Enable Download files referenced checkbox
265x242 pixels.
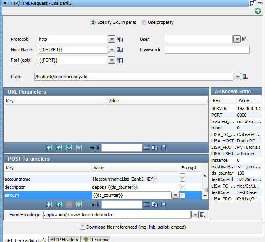[x=83, y=227]
